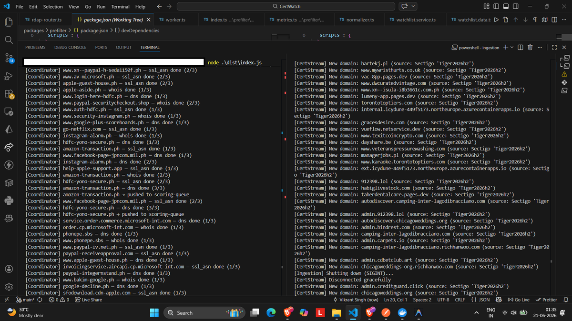Click Live Share in status bar
This screenshot has width=572, height=321.
point(89,300)
